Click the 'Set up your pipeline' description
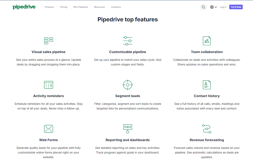This screenshot has width=253, height=163. coord(128,62)
